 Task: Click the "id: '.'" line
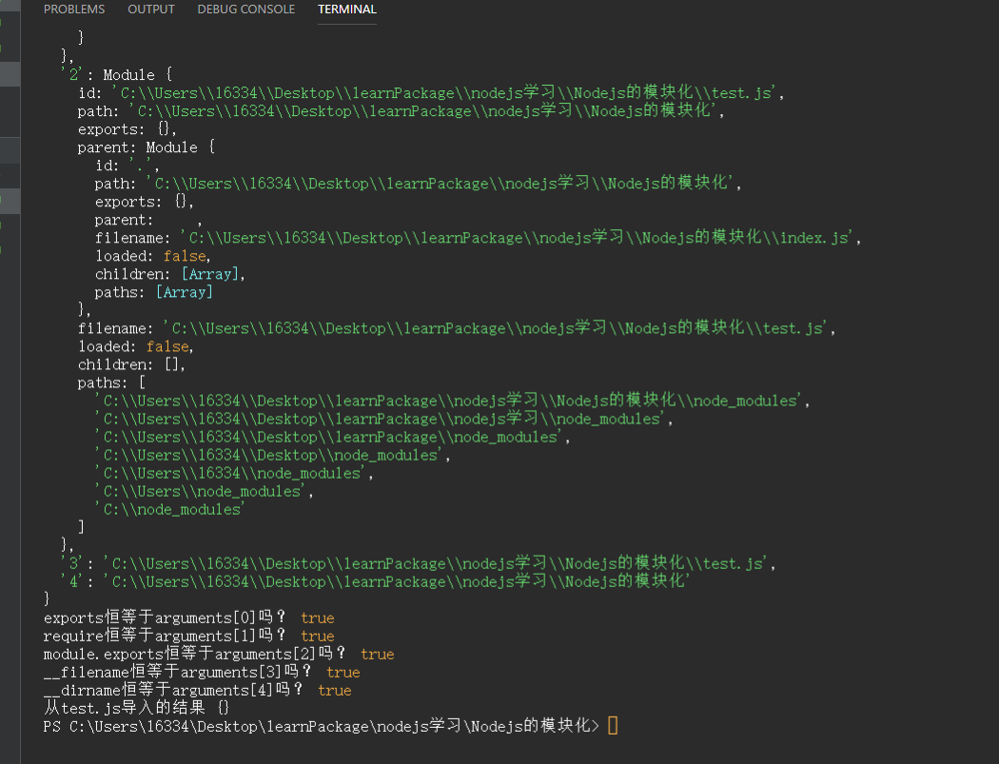[127, 166]
